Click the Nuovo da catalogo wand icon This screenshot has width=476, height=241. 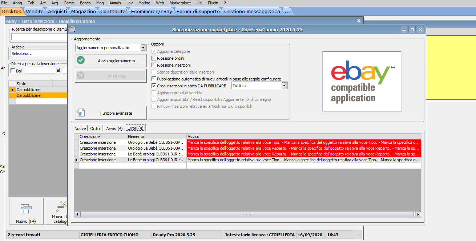point(61,207)
